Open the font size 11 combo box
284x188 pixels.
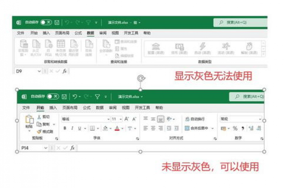click(x=116, y=119)
